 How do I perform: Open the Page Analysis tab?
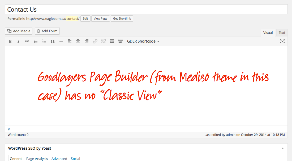coord(37,159)
